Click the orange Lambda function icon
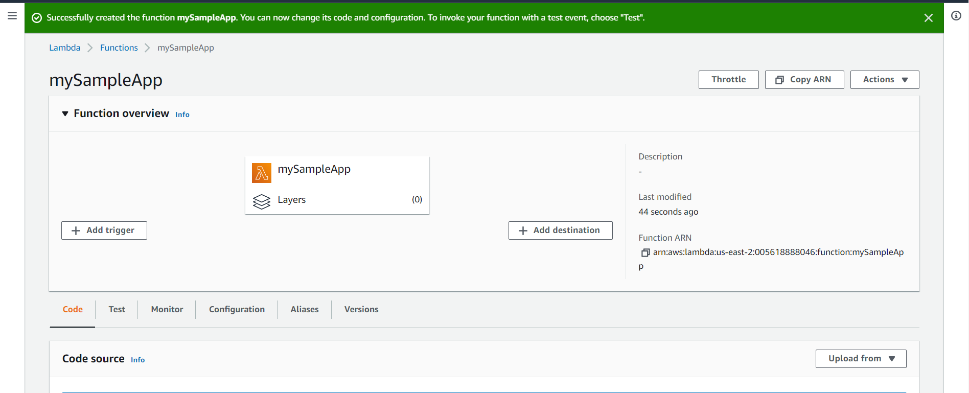969x393 pixels. pos(261,173)
